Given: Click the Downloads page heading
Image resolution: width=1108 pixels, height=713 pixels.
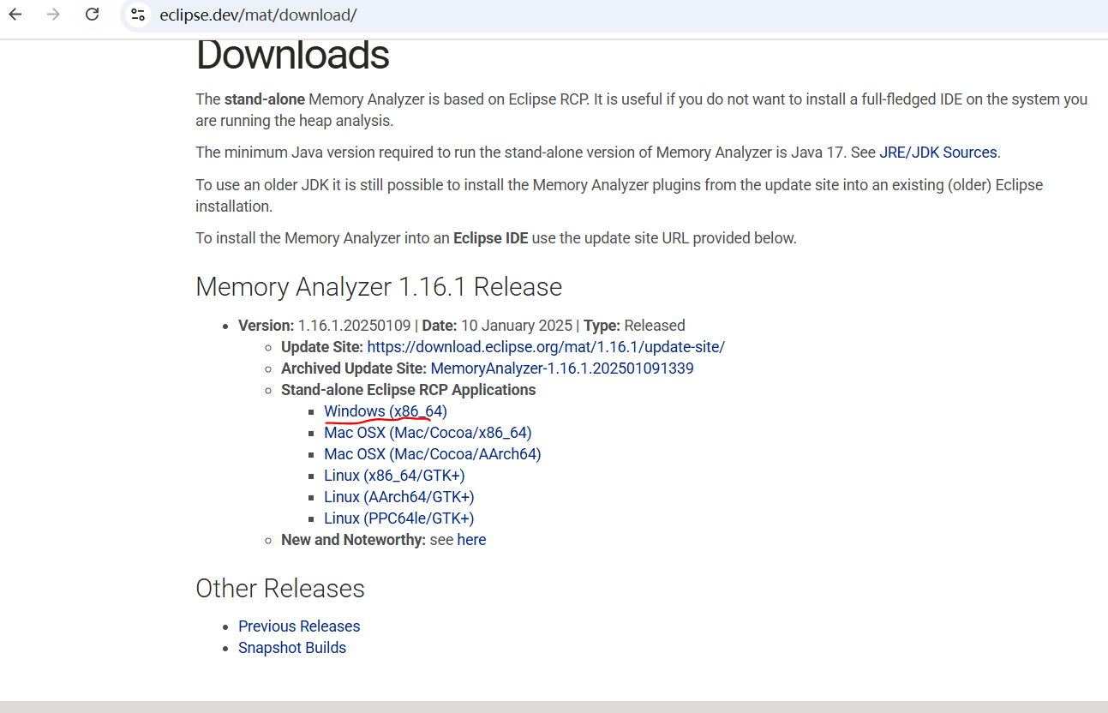Looking at the screenshot, I should [x=293, y=56].
